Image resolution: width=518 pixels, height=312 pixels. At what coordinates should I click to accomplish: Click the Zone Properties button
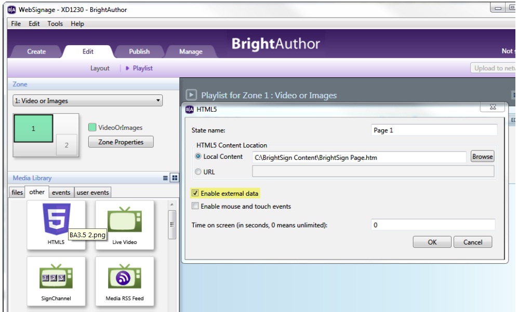[121, 142]
